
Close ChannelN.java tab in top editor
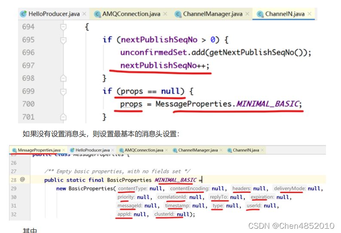(x=310, y=14)
